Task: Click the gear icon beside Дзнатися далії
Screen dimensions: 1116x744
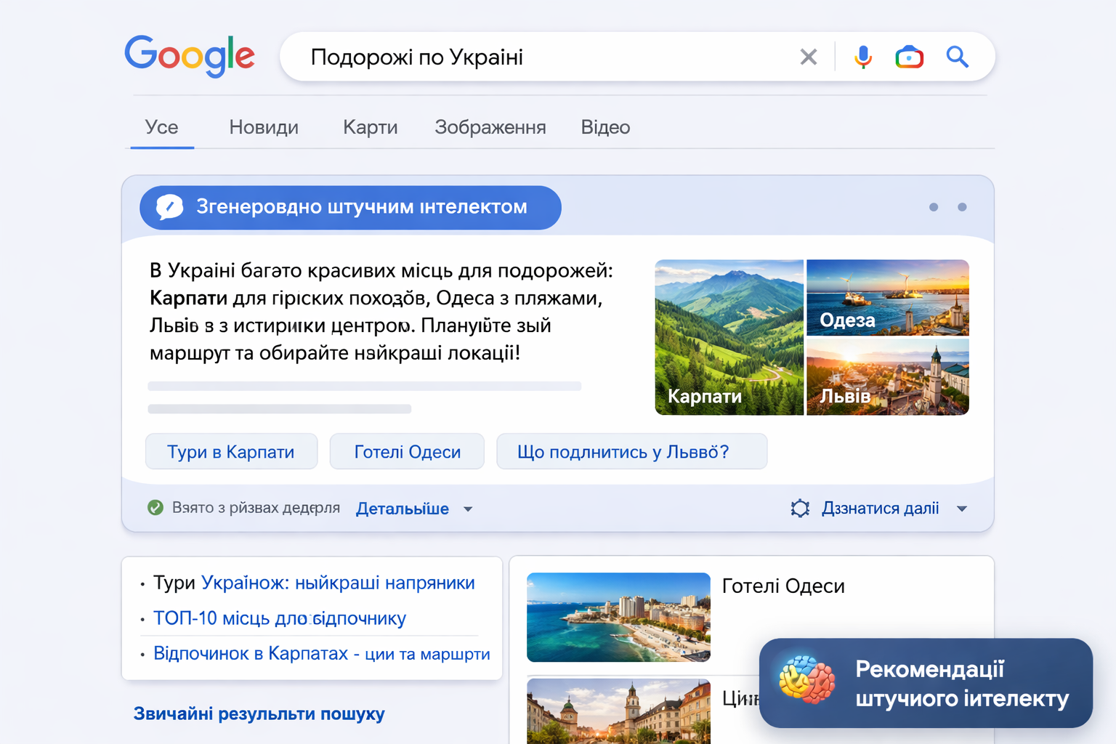Action: tap(800, 509)
